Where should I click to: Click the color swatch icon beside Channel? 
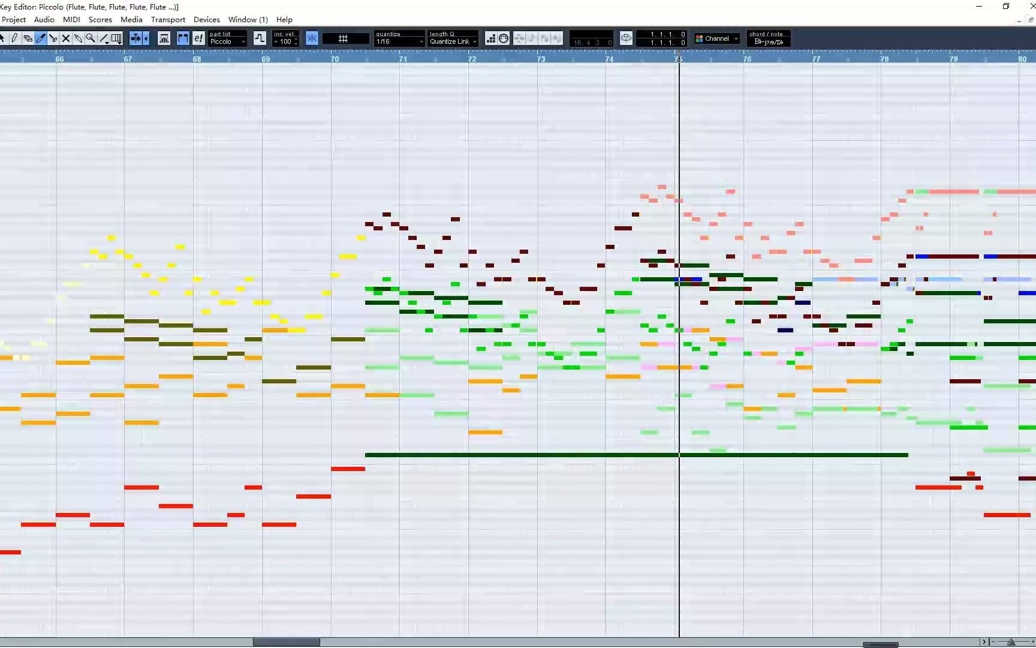click(699, 38)
